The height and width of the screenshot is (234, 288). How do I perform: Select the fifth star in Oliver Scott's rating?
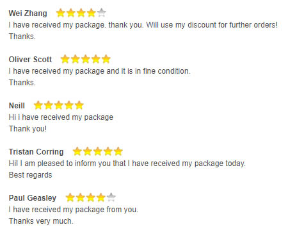pyautogui.click(x=106, y=59)
